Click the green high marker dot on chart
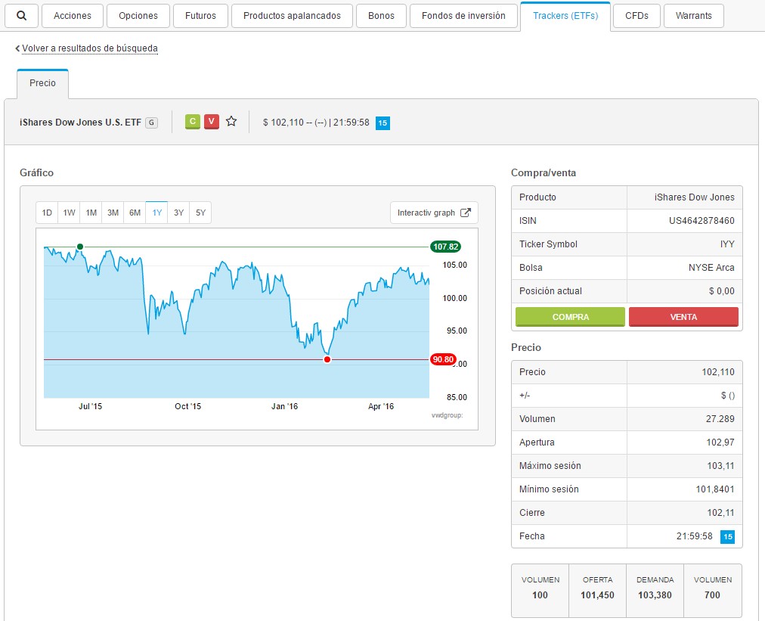The width and height of the screenshot is (765, 621). (x=80, y=247)
